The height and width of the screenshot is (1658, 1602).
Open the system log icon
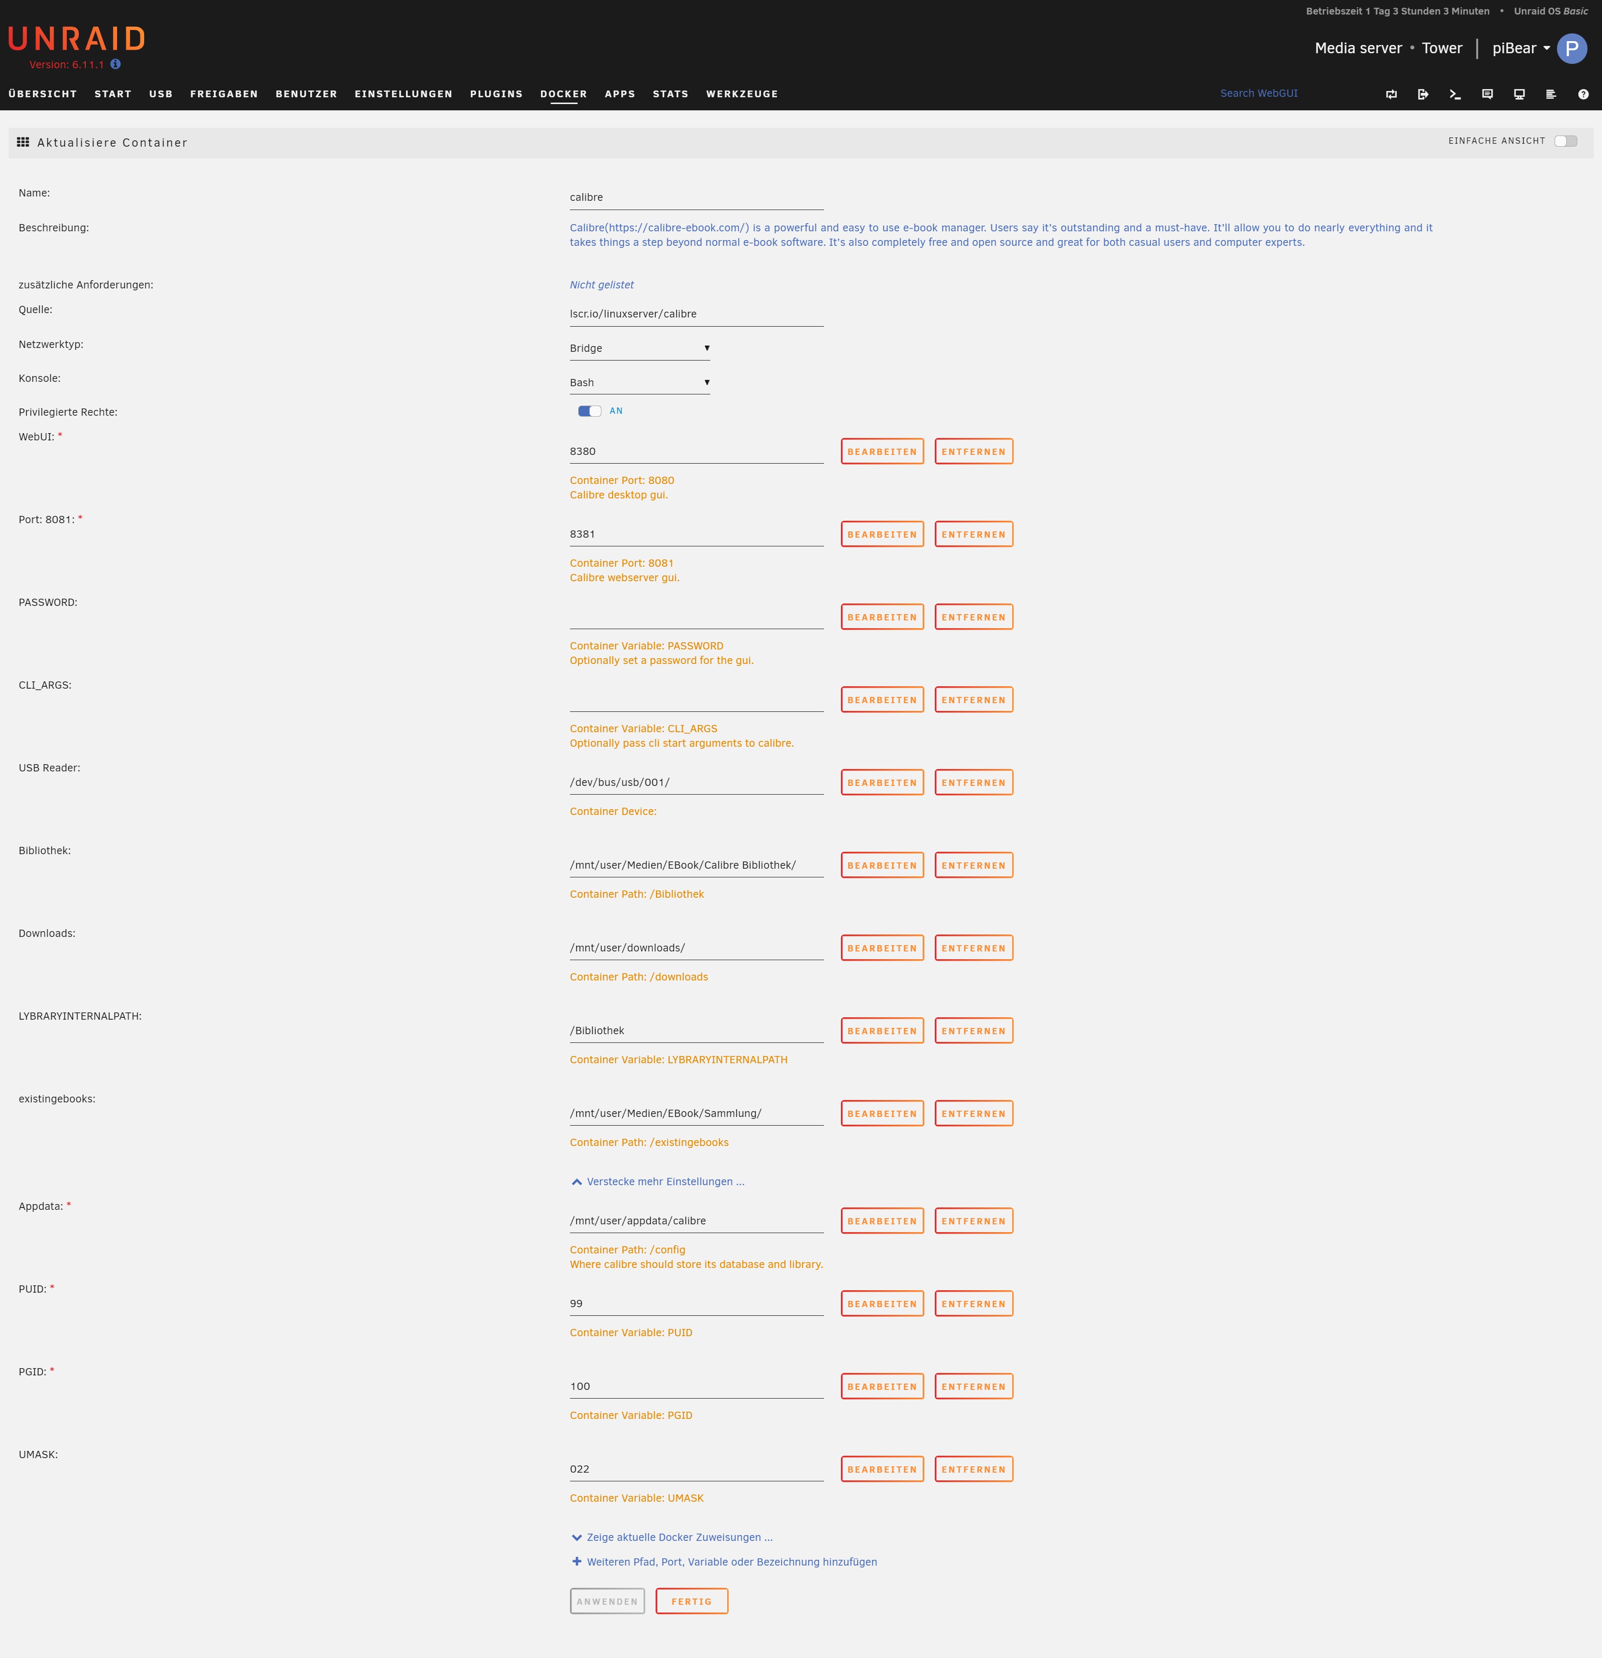(1551, 94)
